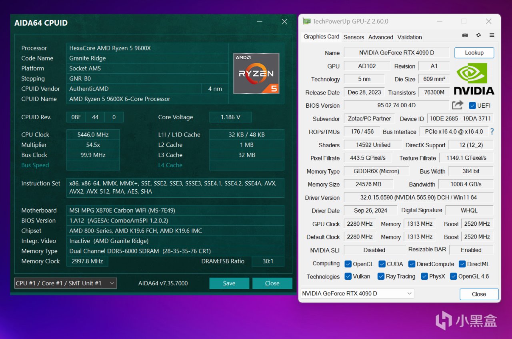Click the CPU Clock value 5446.0 MHz

(x=93, y=135)
